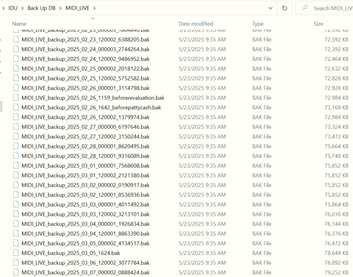Sort by the Type column header
The image size is (353, 277).
pos(258,24)
